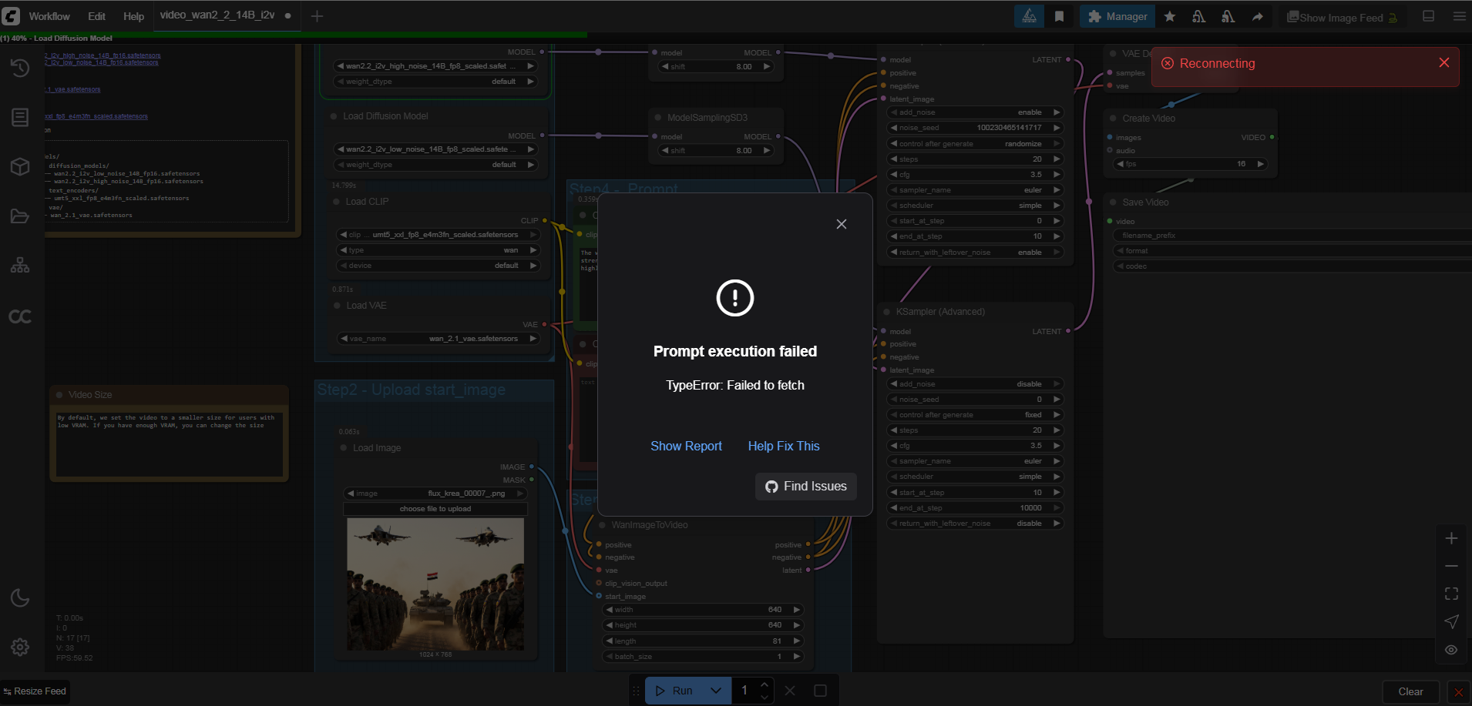Toggle dark theme with the moon icon
The width and height of the screenshot is (1472, 706).
(20, 597)
